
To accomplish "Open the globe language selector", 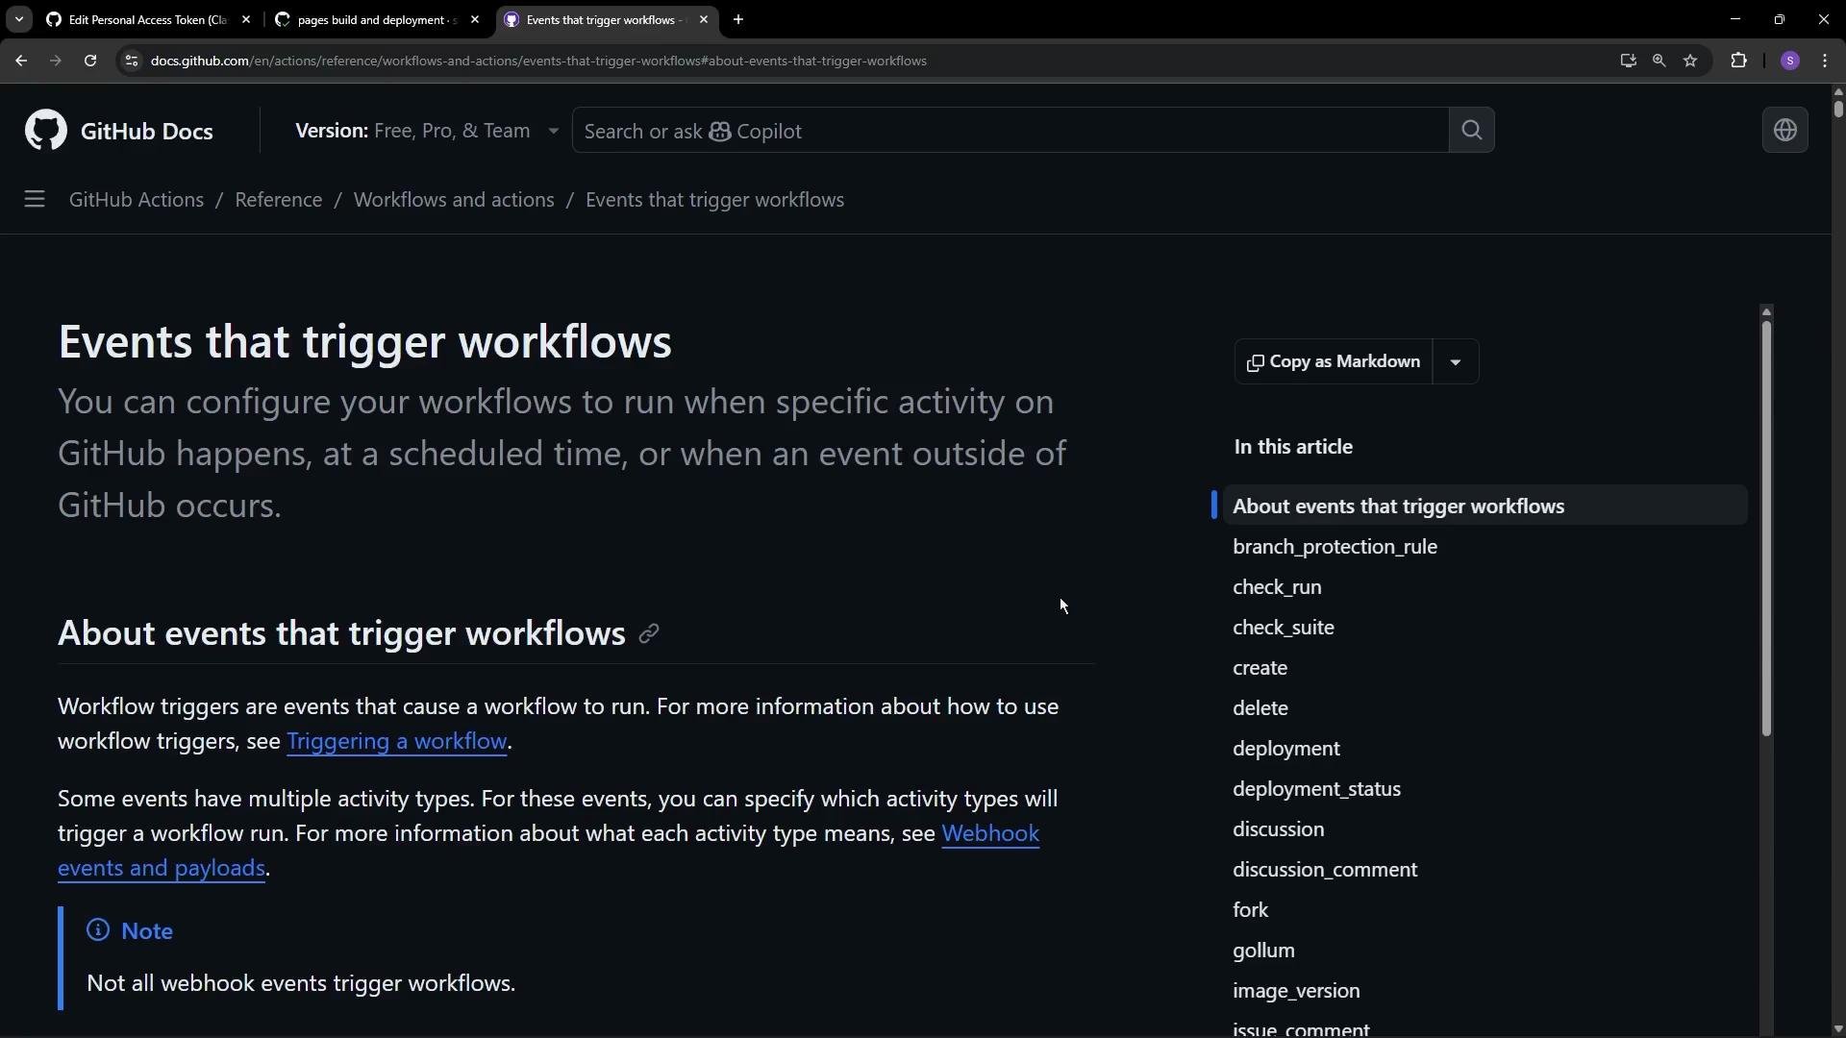I will 1784,130.
